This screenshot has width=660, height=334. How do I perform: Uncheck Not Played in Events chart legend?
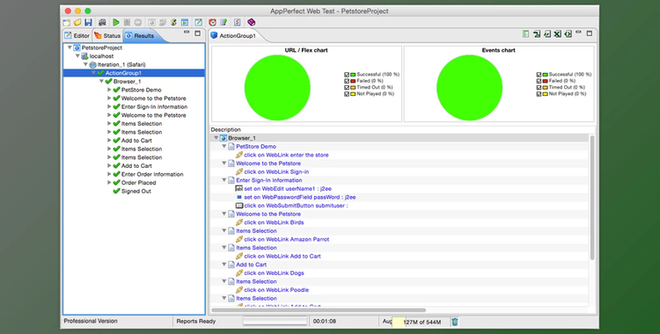pos(539,94)
